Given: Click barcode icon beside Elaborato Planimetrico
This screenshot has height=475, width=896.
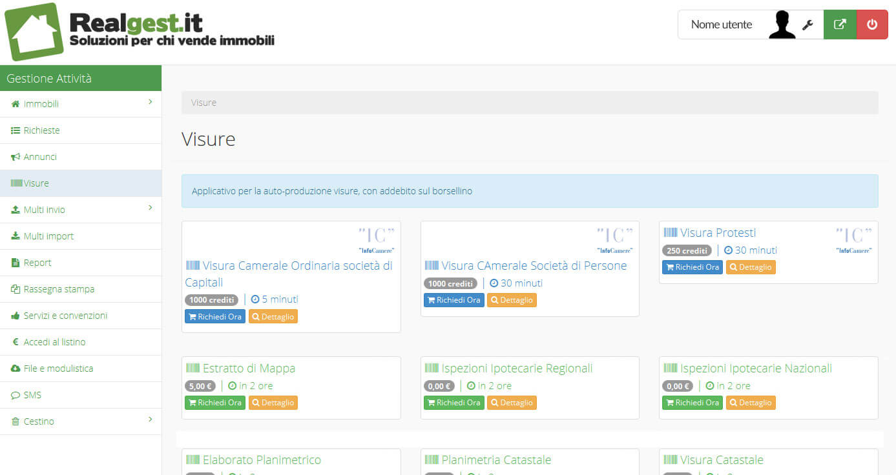Looking at the screenshot, I should [x=193, y=460].
